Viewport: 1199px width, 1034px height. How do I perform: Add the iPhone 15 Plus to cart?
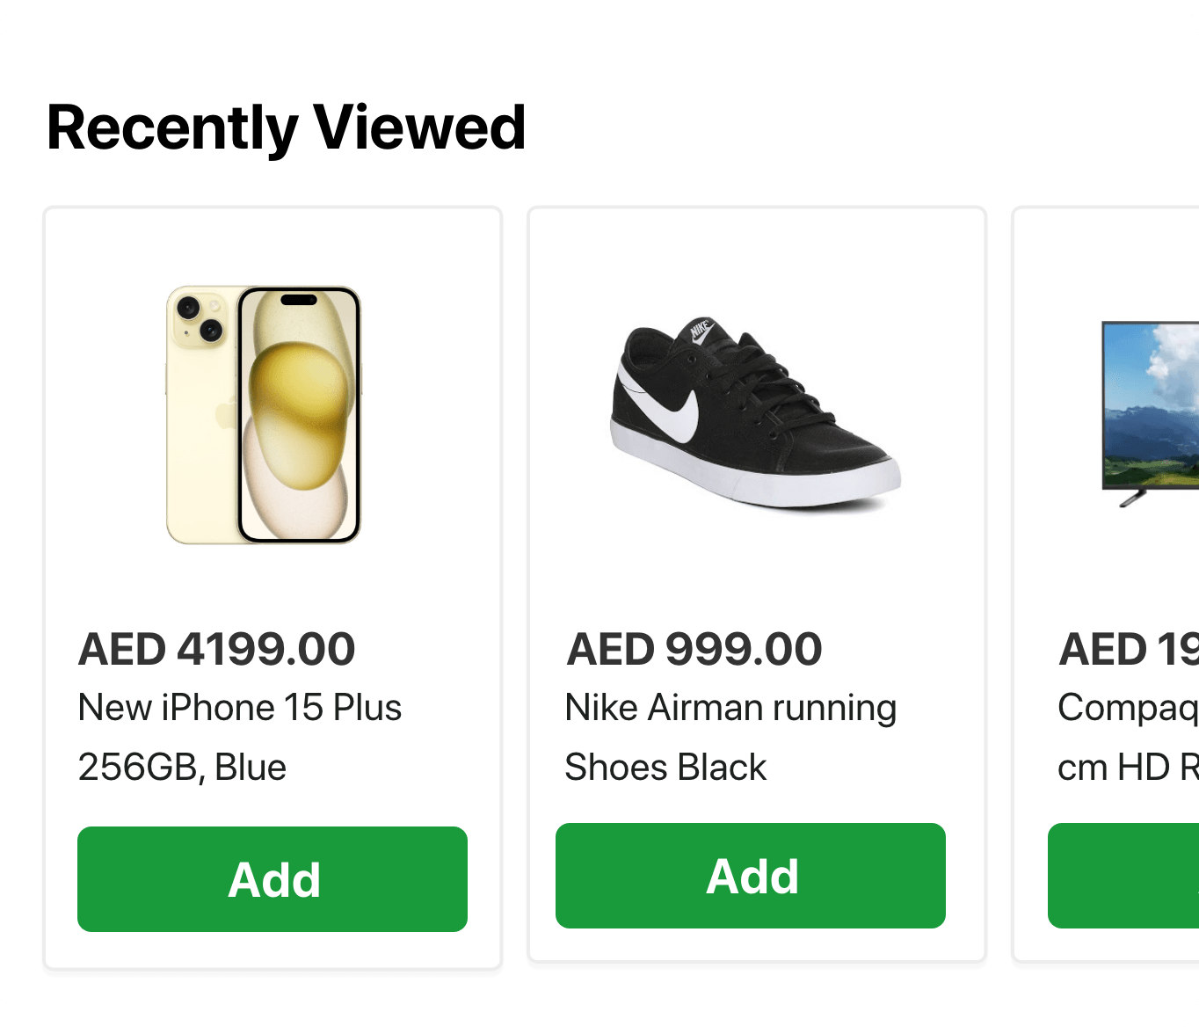point(272,878)
